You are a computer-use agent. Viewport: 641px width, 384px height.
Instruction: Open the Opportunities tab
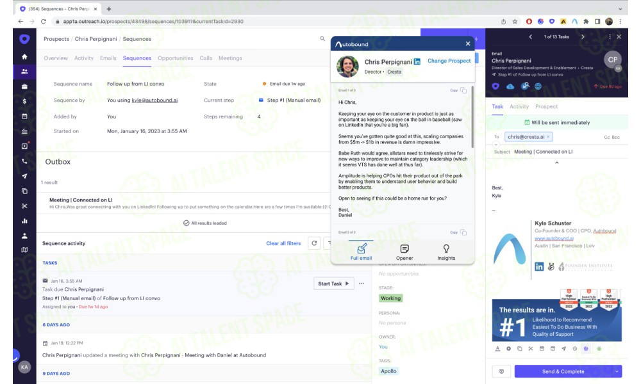[x=176, y=58]
